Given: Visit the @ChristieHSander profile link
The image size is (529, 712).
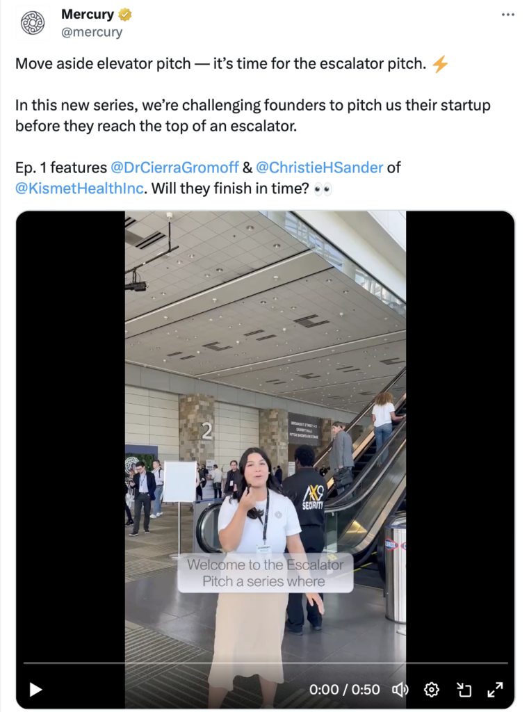Looking at the screenshot, I should pos(319,168).
